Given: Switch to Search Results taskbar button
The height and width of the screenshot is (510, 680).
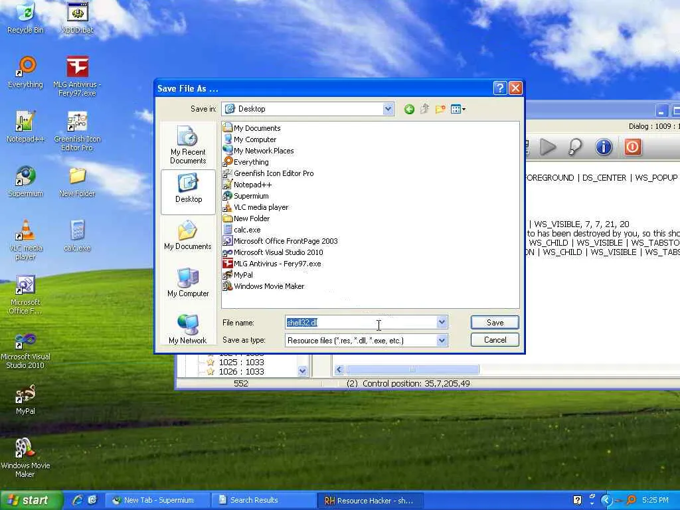Looking at the screenshot, I should coord(264,500).
